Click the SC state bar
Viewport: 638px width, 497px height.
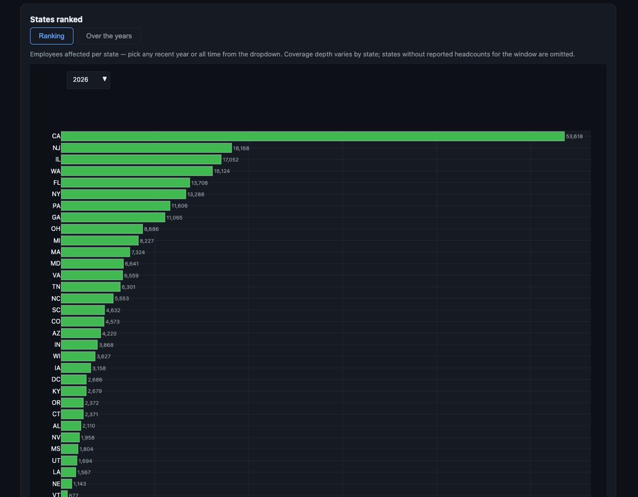point(83,310)
